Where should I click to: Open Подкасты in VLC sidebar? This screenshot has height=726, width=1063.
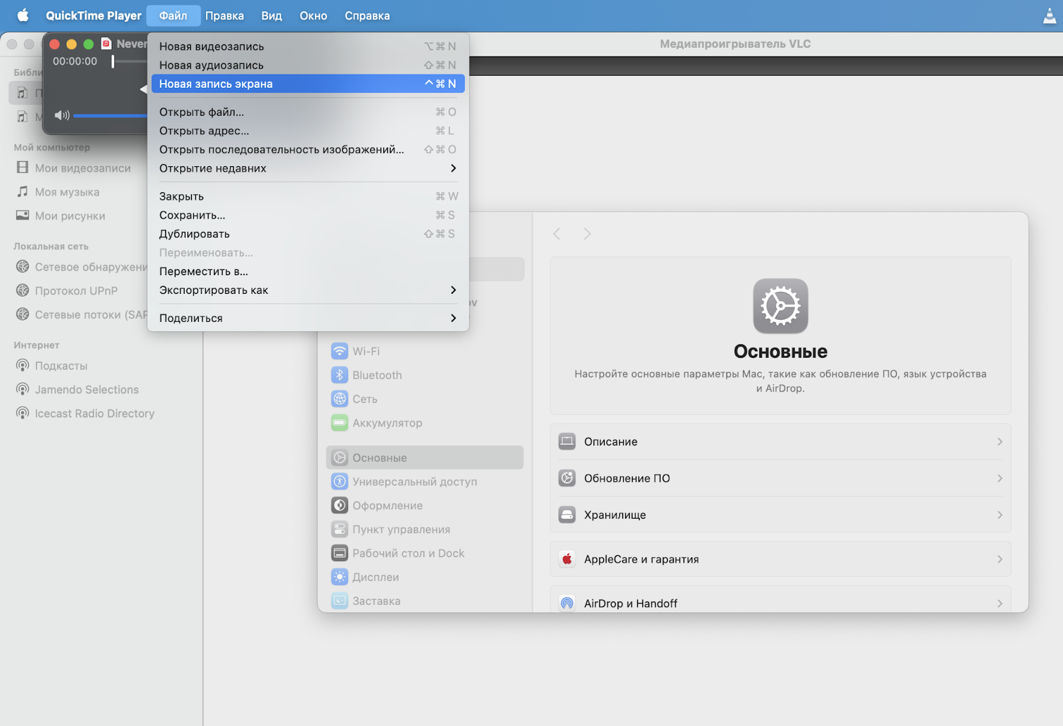click(60, 366)
